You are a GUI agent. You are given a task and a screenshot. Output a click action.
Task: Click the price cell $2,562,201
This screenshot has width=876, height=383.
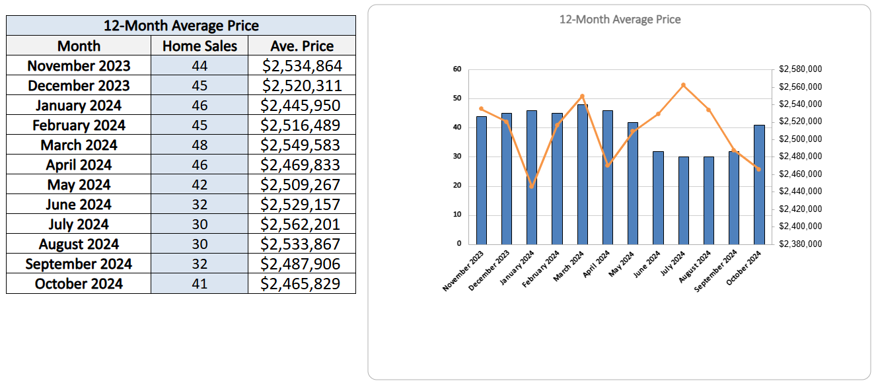pos(302,224)
